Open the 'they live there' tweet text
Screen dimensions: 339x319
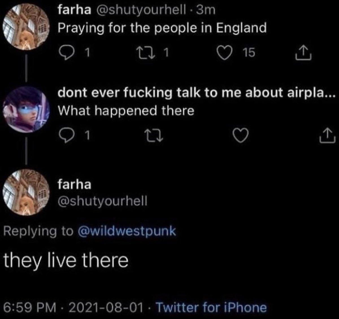click(x=66, y=260)
